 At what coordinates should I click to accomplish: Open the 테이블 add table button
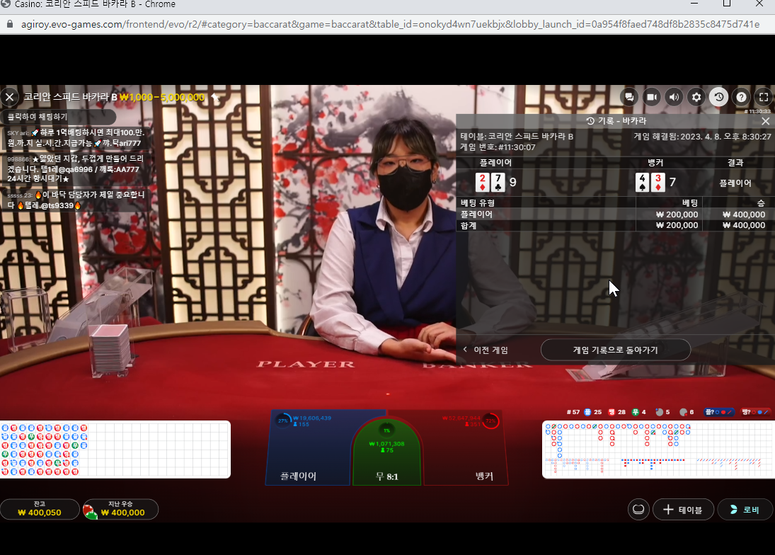(683, 510)
